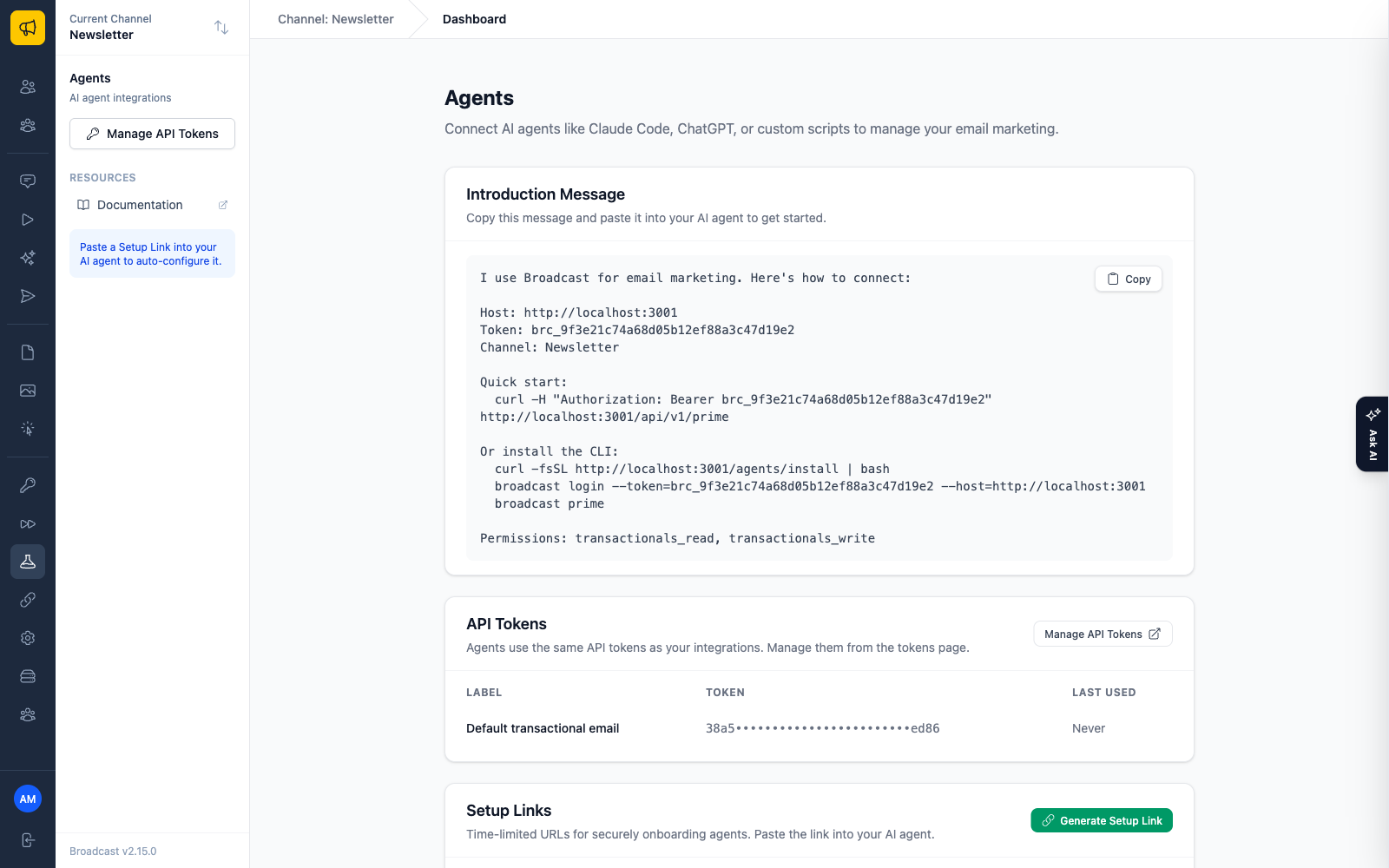Click the Default transactional email label

543,728
